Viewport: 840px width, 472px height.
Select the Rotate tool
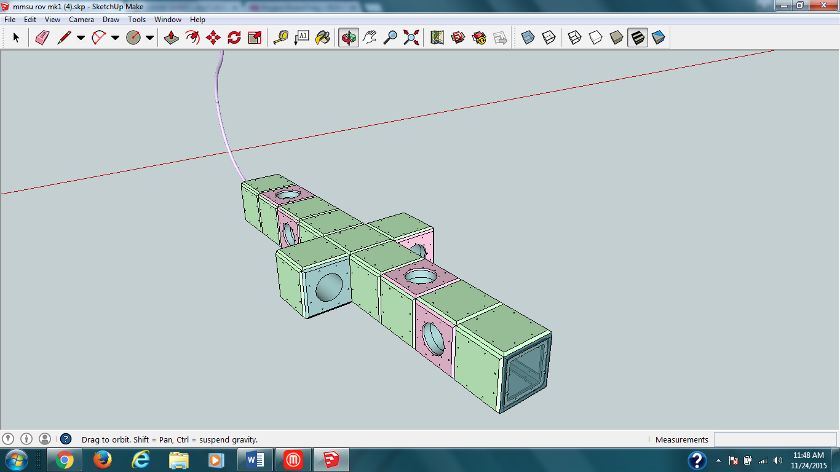click(234, 38)
